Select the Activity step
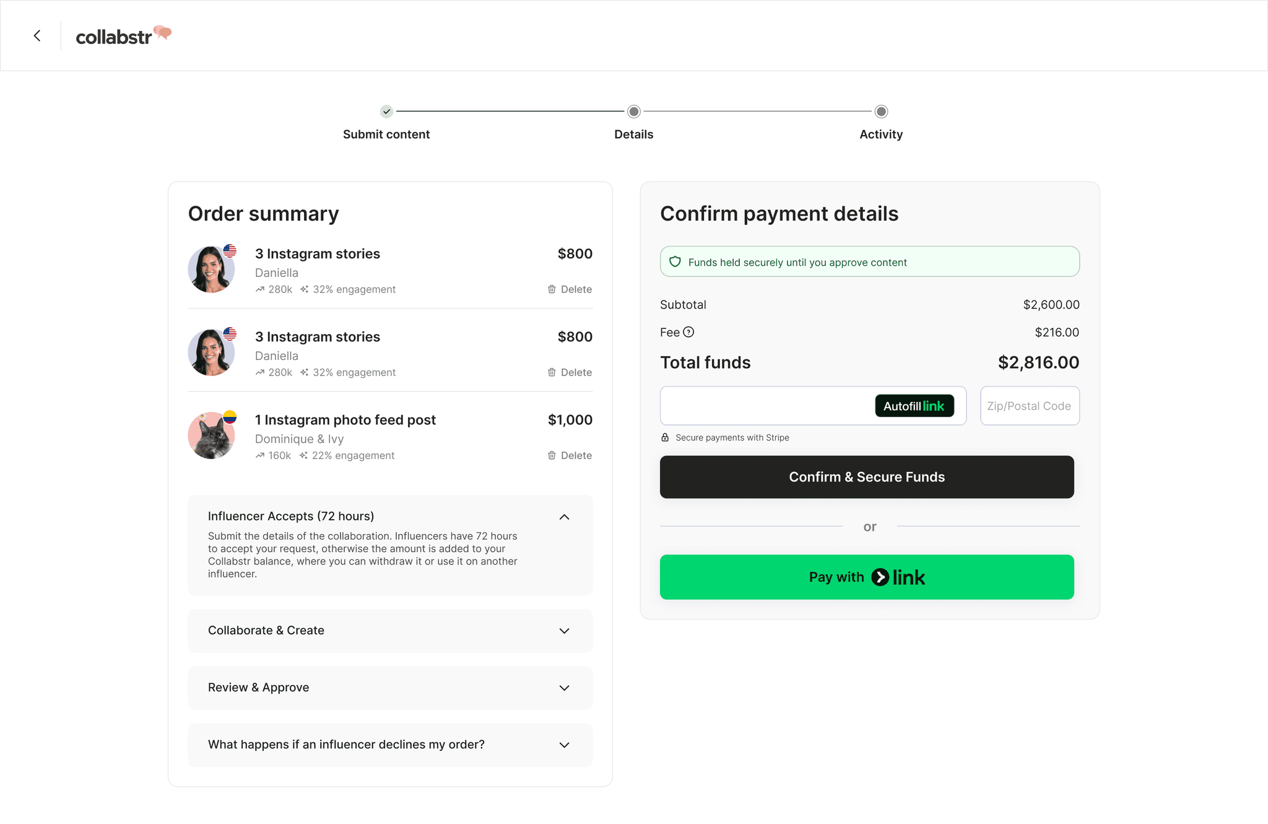Screen dimensions: 1268x824 coord(881,112)
